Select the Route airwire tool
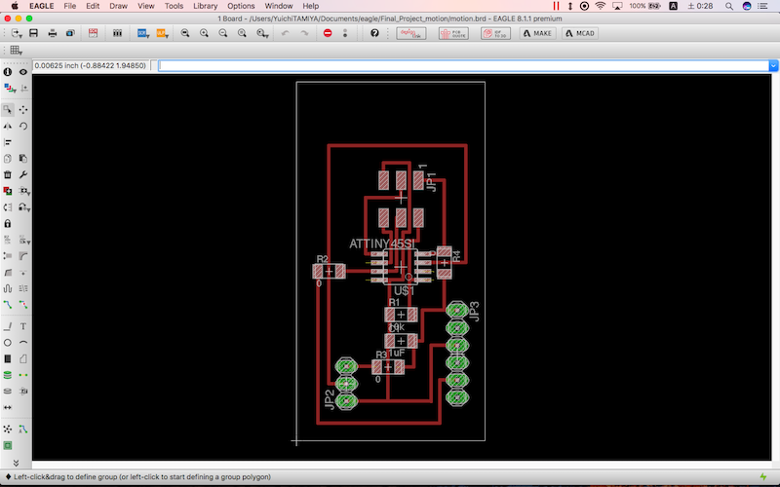Image resolution: width=780 pixels, height=487 pixels. pos(8,305)
